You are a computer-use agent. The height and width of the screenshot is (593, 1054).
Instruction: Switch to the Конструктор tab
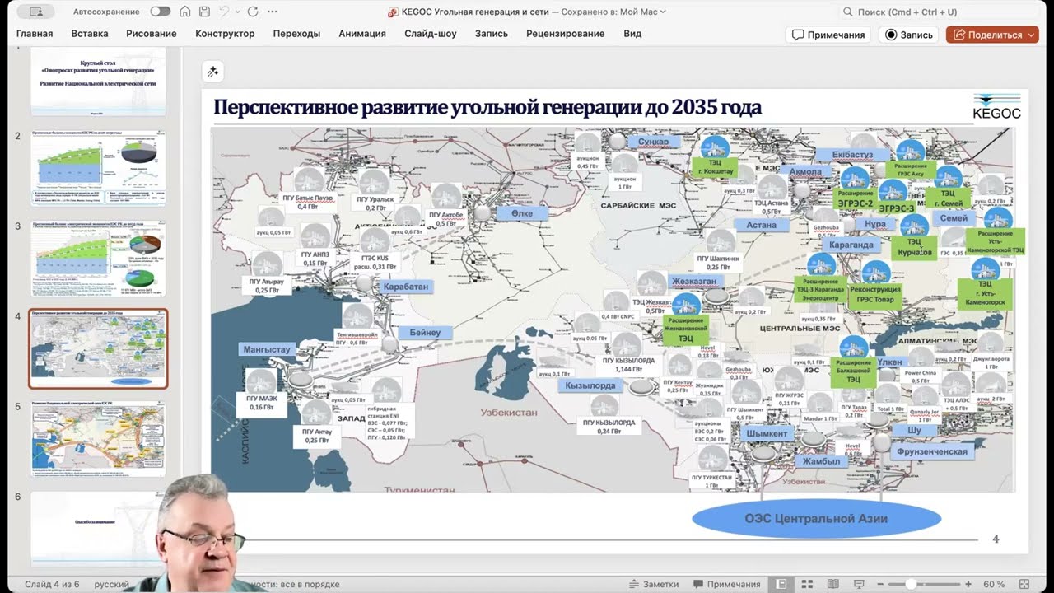pos(225,34)
